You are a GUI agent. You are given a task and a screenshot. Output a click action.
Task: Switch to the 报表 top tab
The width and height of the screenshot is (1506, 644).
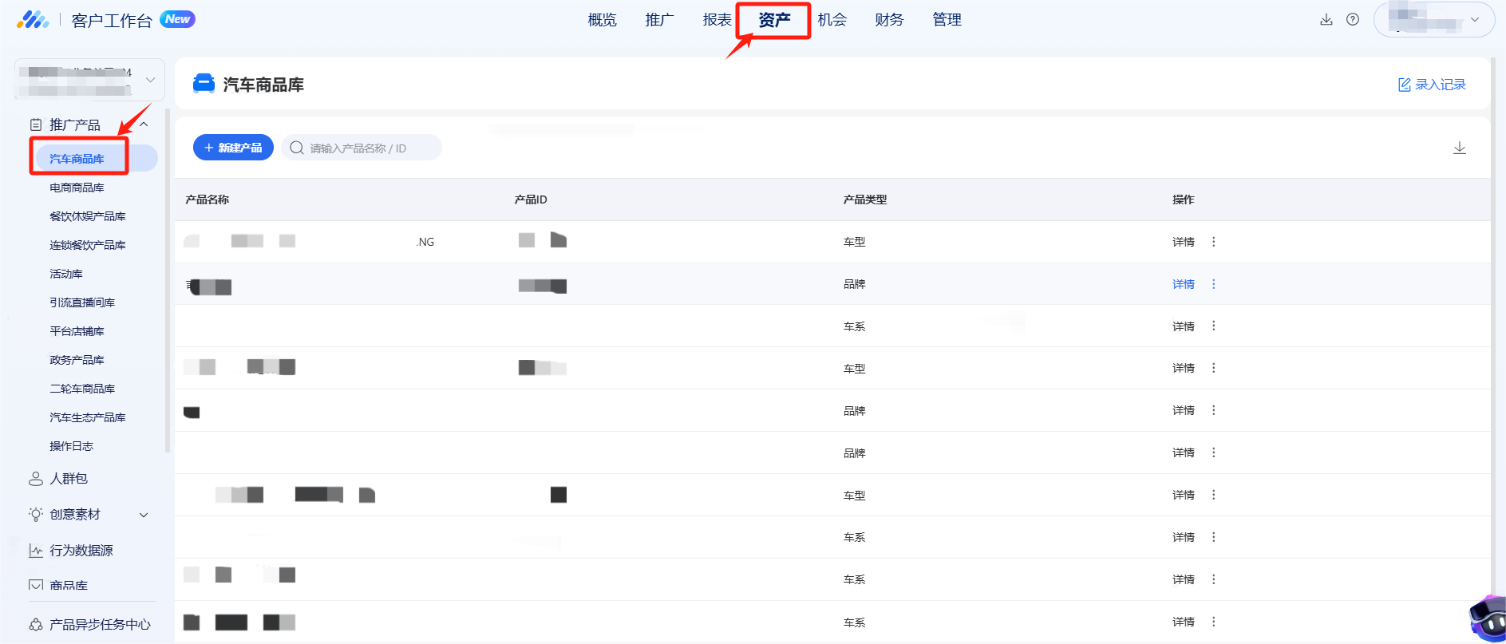[x=717, y=20]
